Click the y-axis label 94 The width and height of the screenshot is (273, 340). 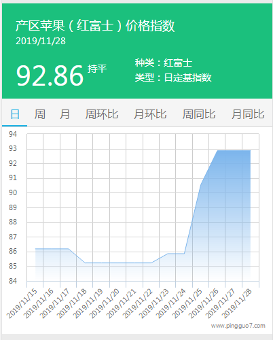[x=13, y=134]
